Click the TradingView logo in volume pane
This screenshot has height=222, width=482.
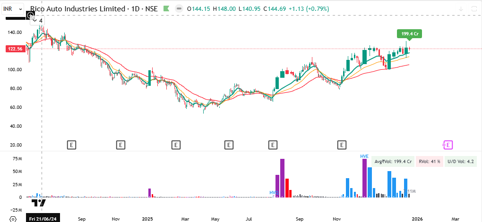[x=38, y=203]
